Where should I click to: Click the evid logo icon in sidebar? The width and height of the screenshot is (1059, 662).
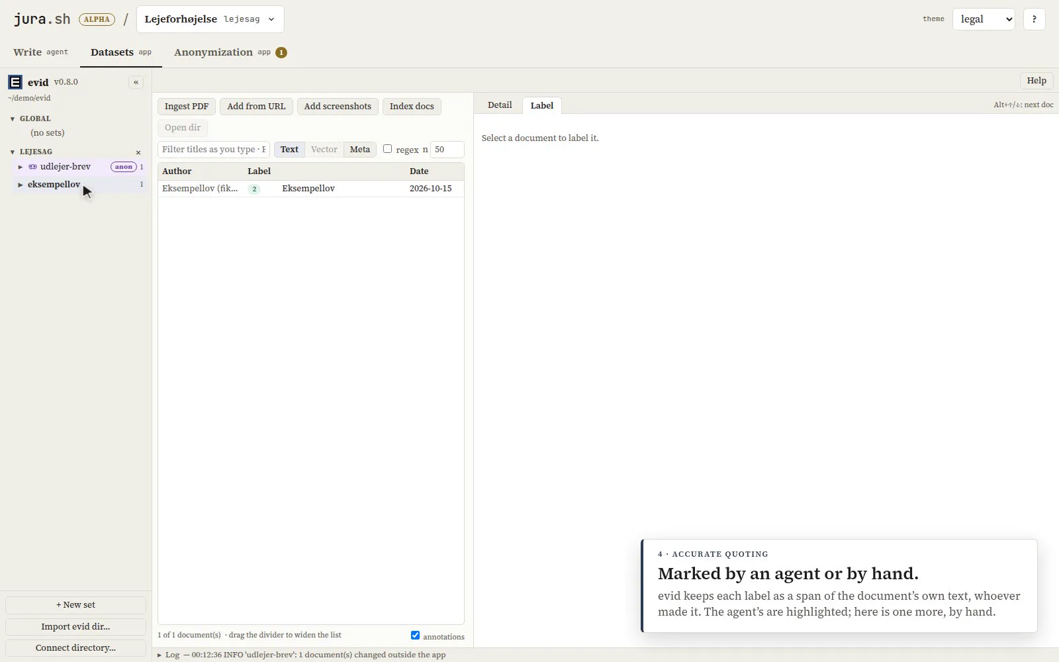click(x=15, y=82)
